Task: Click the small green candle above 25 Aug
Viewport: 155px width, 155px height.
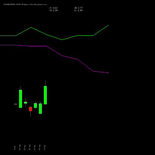Action: tap(25, 103)
